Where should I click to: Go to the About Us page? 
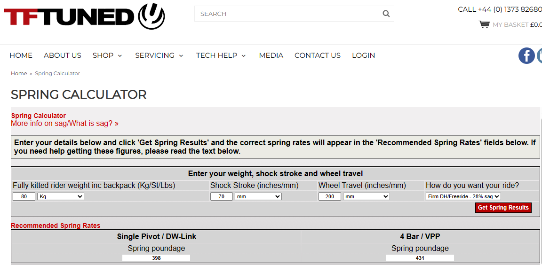click(x=63, y=55)
